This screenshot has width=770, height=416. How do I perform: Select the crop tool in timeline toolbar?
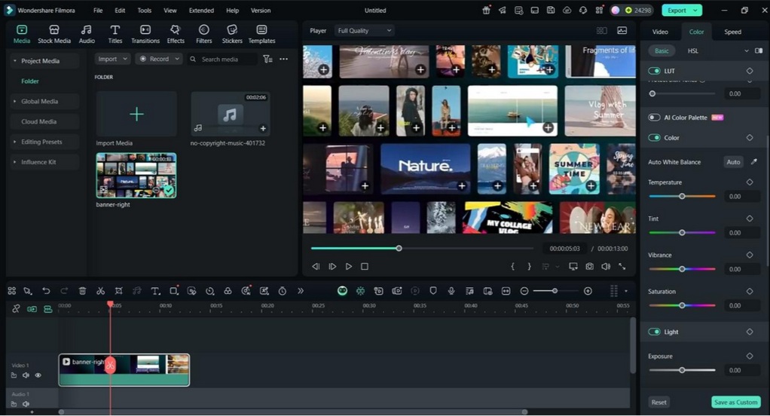pyautogui.click(x=119, y=291)
